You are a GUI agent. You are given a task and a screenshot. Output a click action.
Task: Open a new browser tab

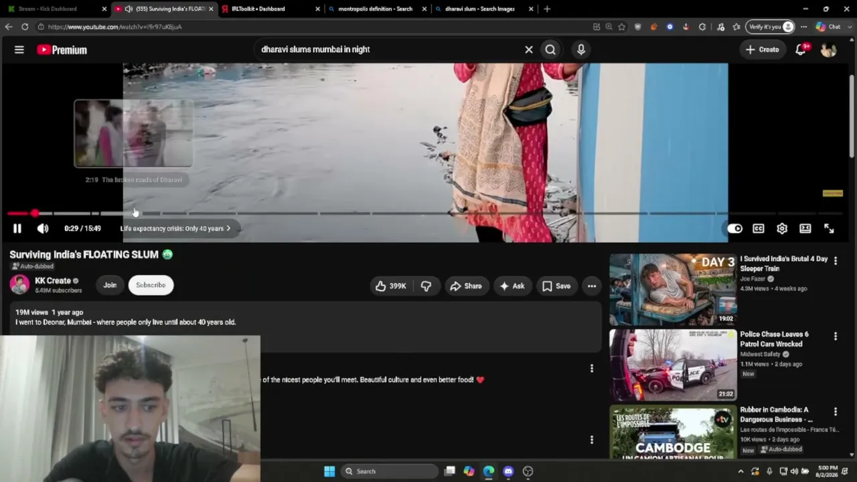point(547,9)
